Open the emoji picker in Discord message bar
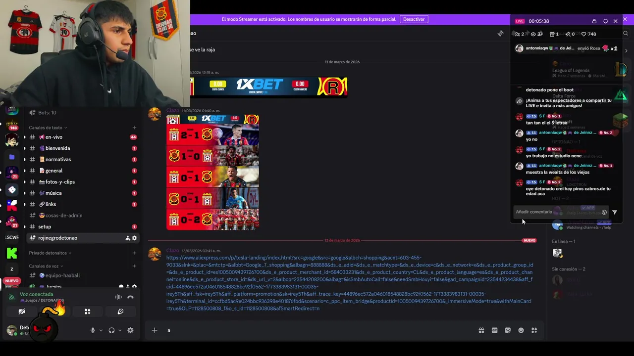This screenshot has width=634, height=356. 521,330
